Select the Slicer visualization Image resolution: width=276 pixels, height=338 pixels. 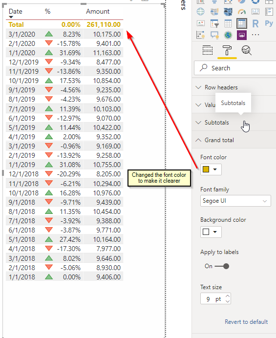(214, 23)
